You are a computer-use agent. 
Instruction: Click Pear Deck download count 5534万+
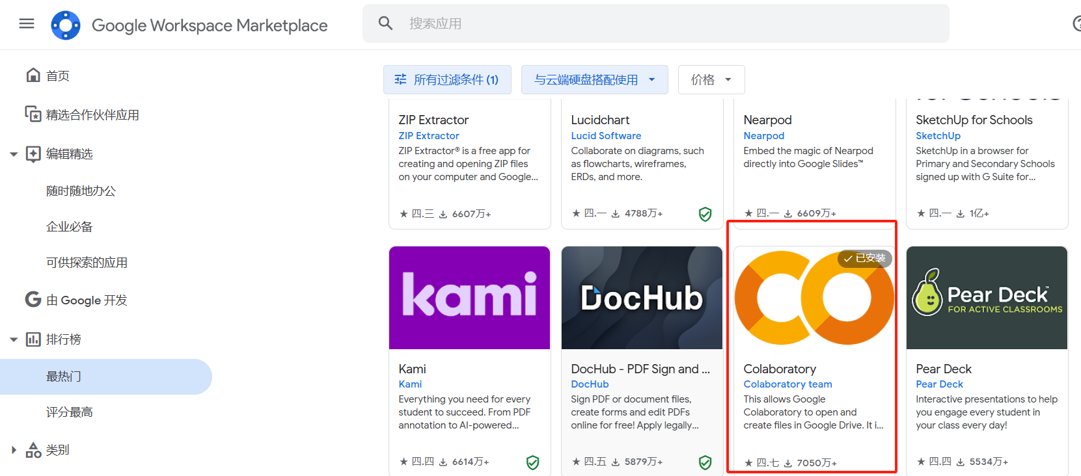tap(982, 462)
